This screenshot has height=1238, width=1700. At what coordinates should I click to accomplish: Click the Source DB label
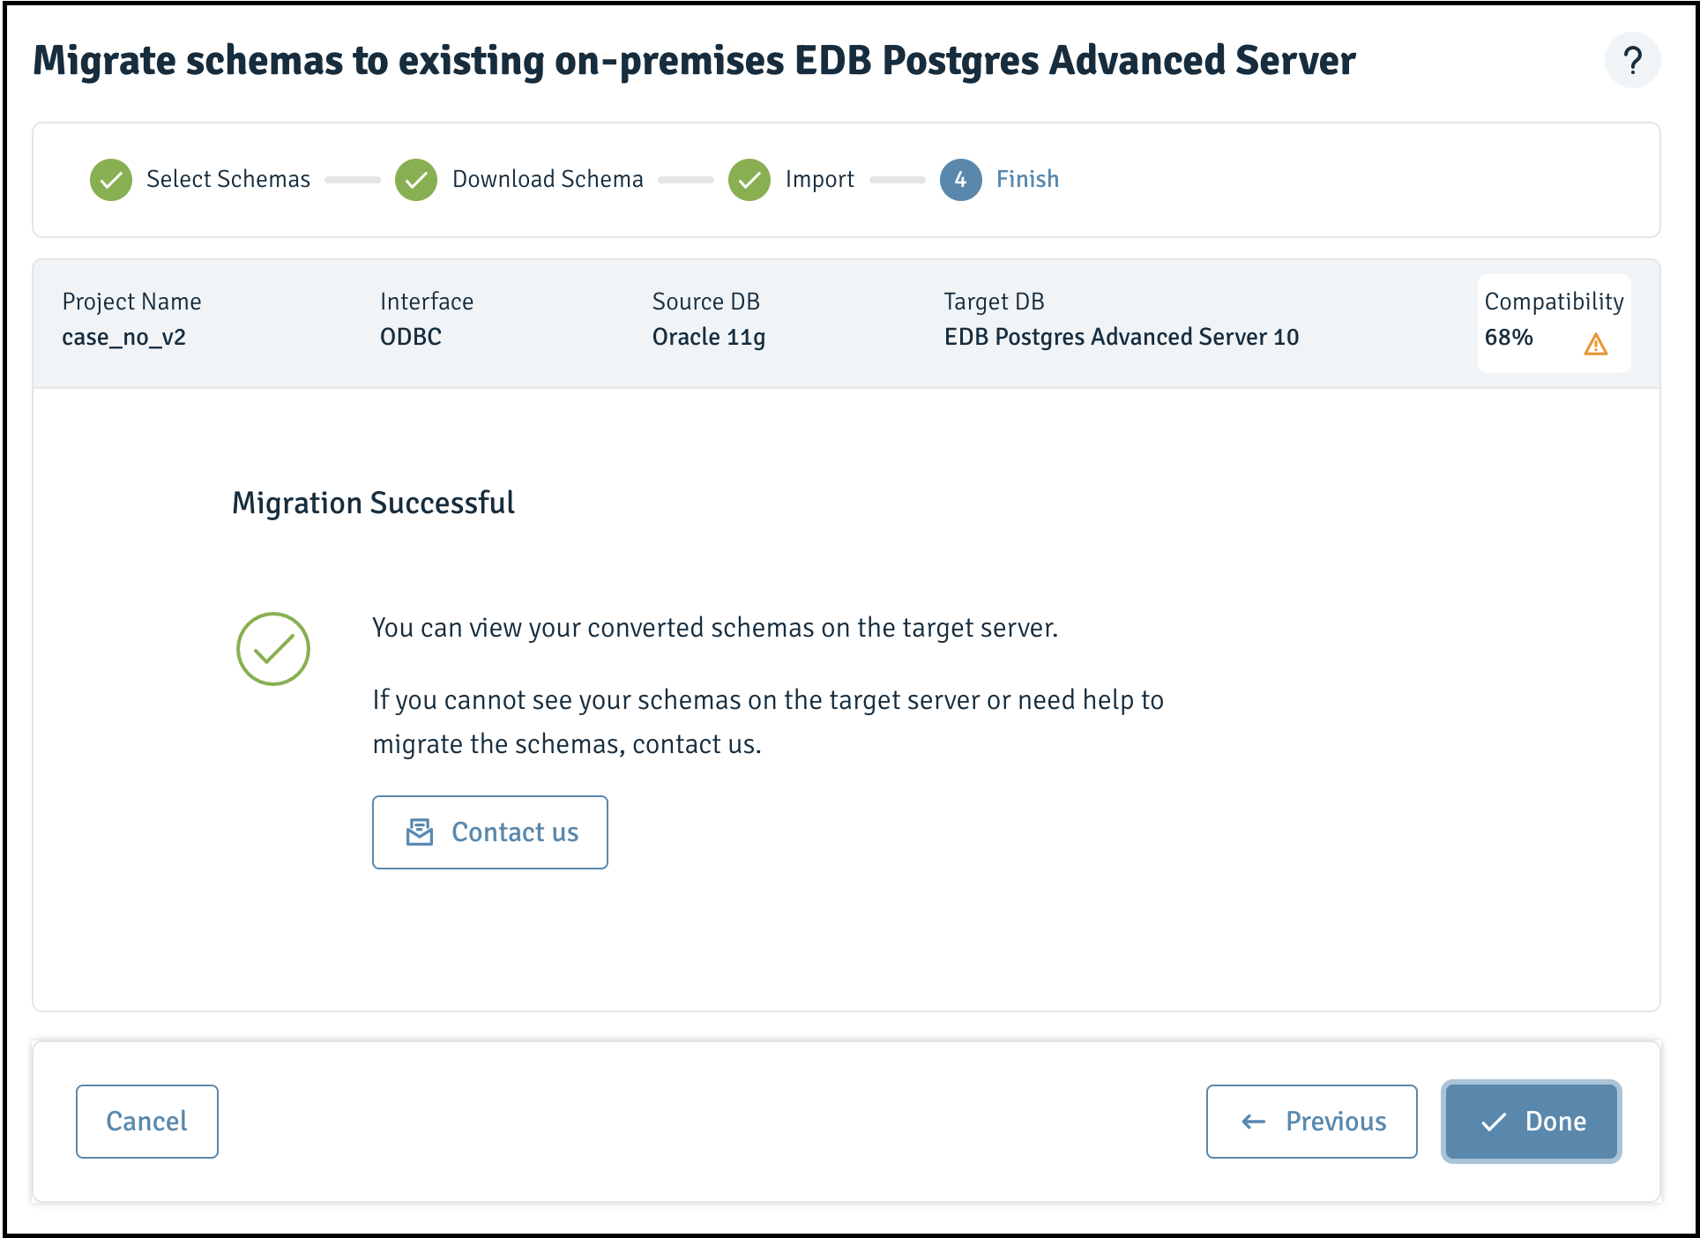click(x=705, y=302)
